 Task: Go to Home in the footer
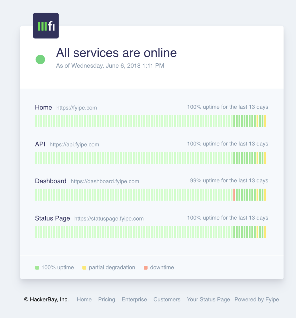tap(84, 300)
